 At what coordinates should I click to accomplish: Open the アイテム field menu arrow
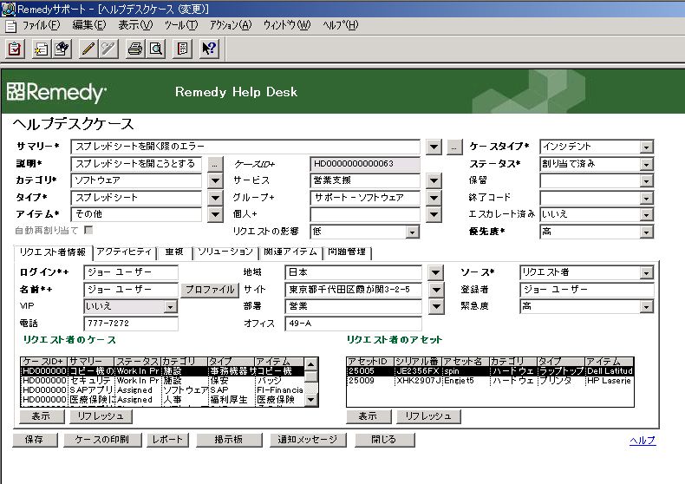click(x=215, y=214)
